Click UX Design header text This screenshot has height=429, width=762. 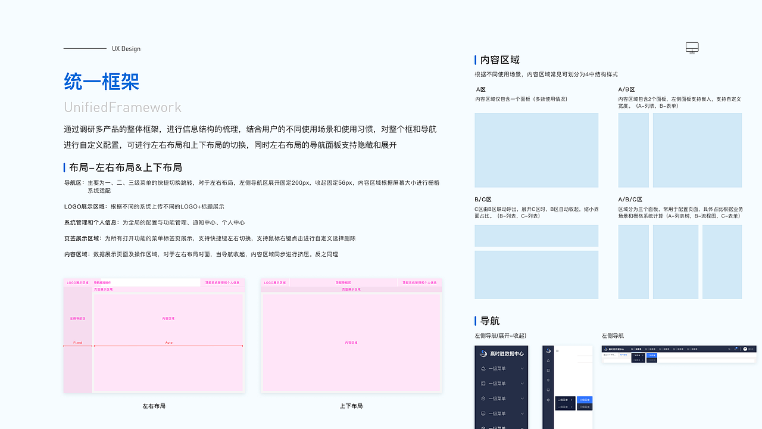(x=126, y=48)
